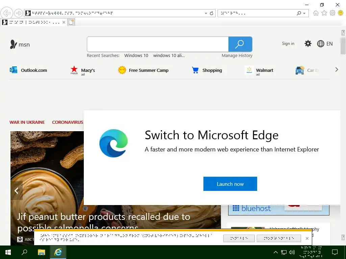Close the current browser tab
346x259 pixels.
[x=64, y=22]
